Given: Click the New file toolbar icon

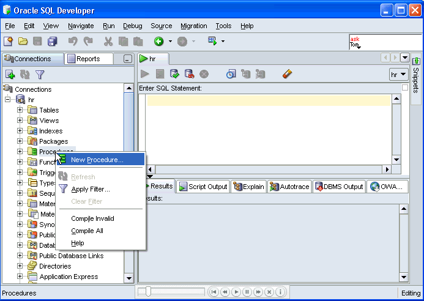Looking at the screenshot, I should 8,42.
